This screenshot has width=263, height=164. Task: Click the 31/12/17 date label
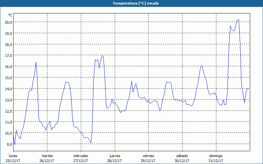(x=216, y=161)
